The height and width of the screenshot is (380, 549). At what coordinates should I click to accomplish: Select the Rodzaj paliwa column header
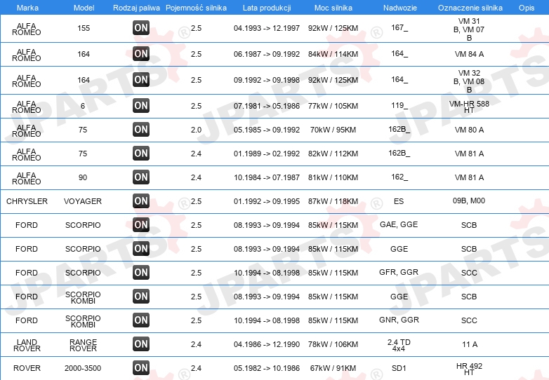[136, 8]
